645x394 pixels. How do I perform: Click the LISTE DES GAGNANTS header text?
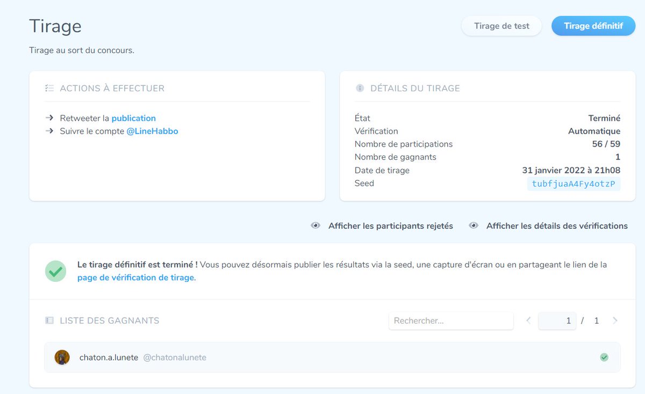(110, 321)
